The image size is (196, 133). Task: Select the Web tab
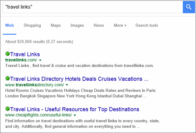[10, 25]
